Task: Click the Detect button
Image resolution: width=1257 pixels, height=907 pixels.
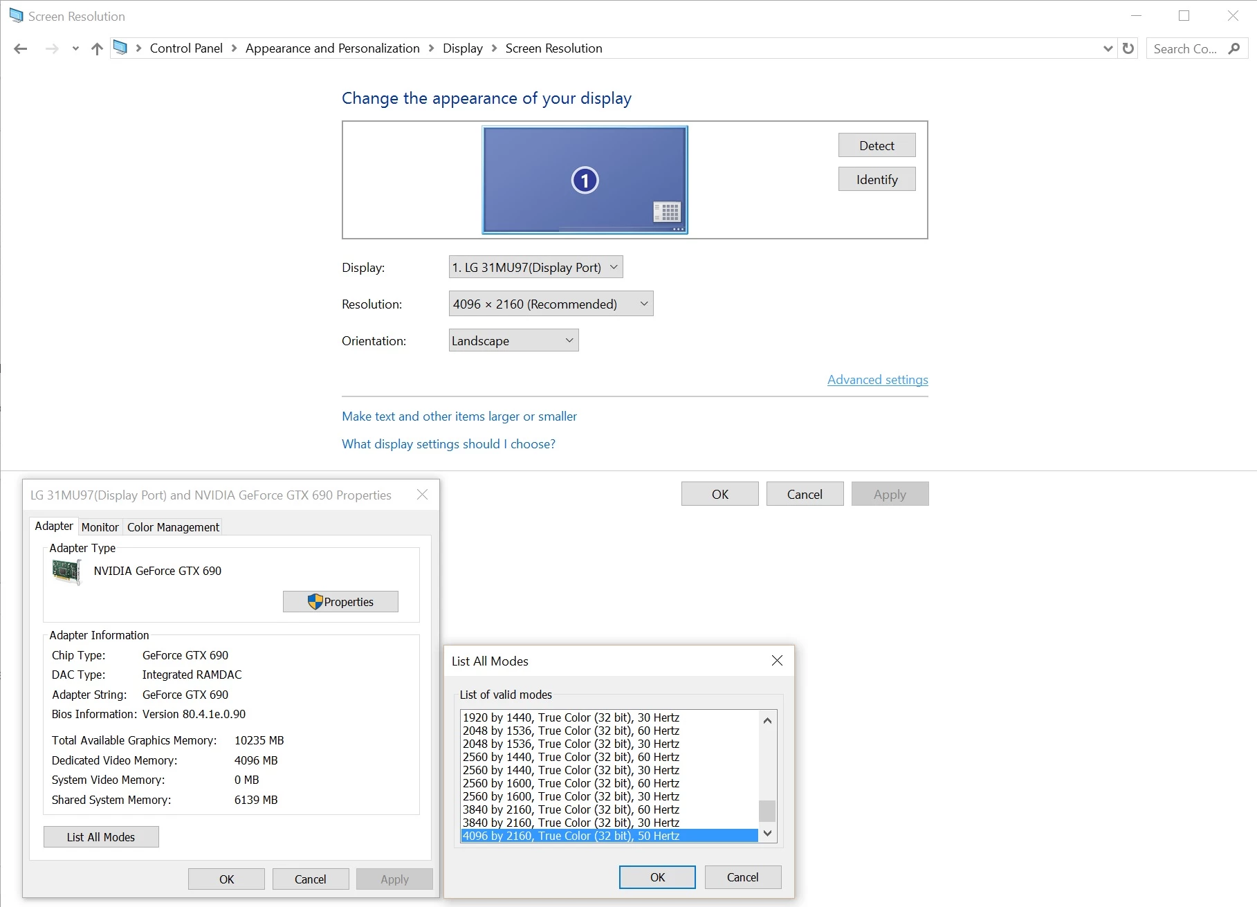Action: [x=877, y=145]
